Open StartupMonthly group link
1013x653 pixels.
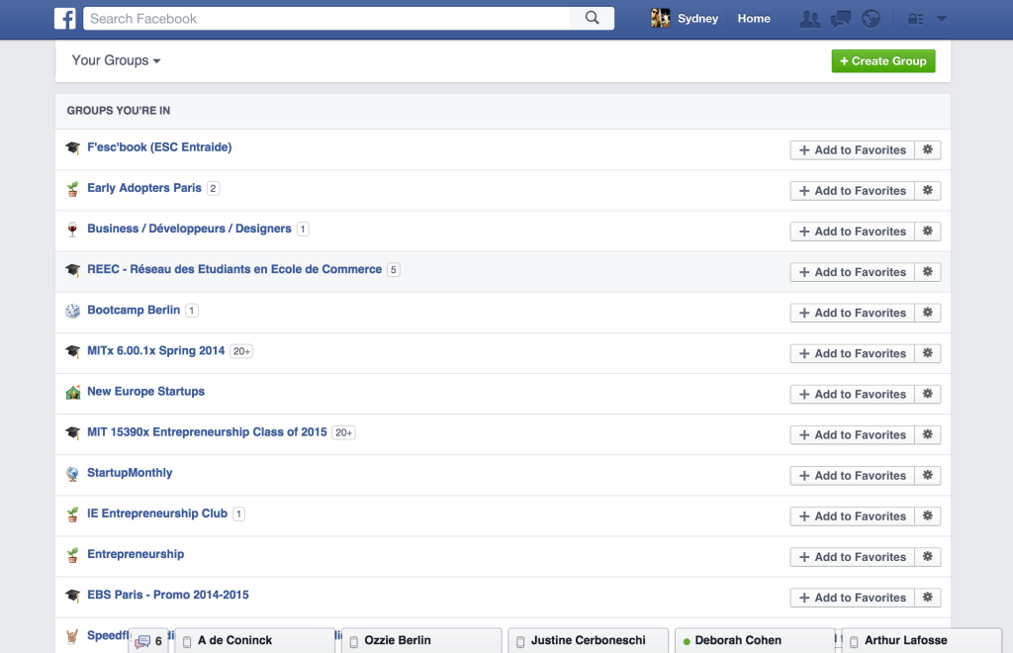tap(130, 473)
